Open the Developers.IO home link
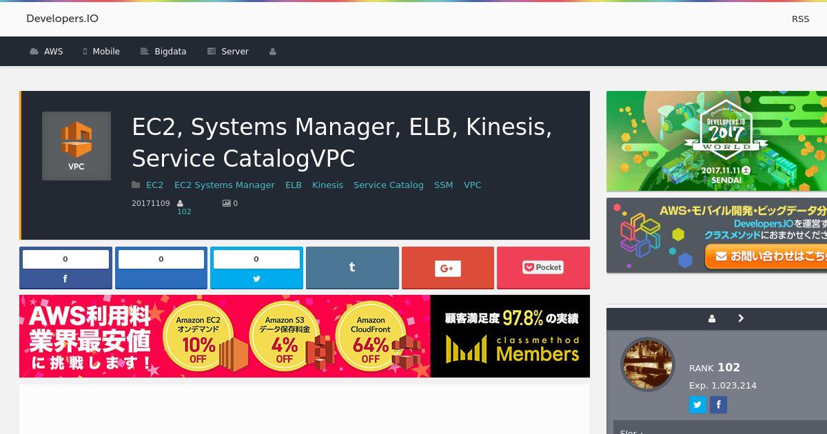The image size is (827, 434). point(62,19)
